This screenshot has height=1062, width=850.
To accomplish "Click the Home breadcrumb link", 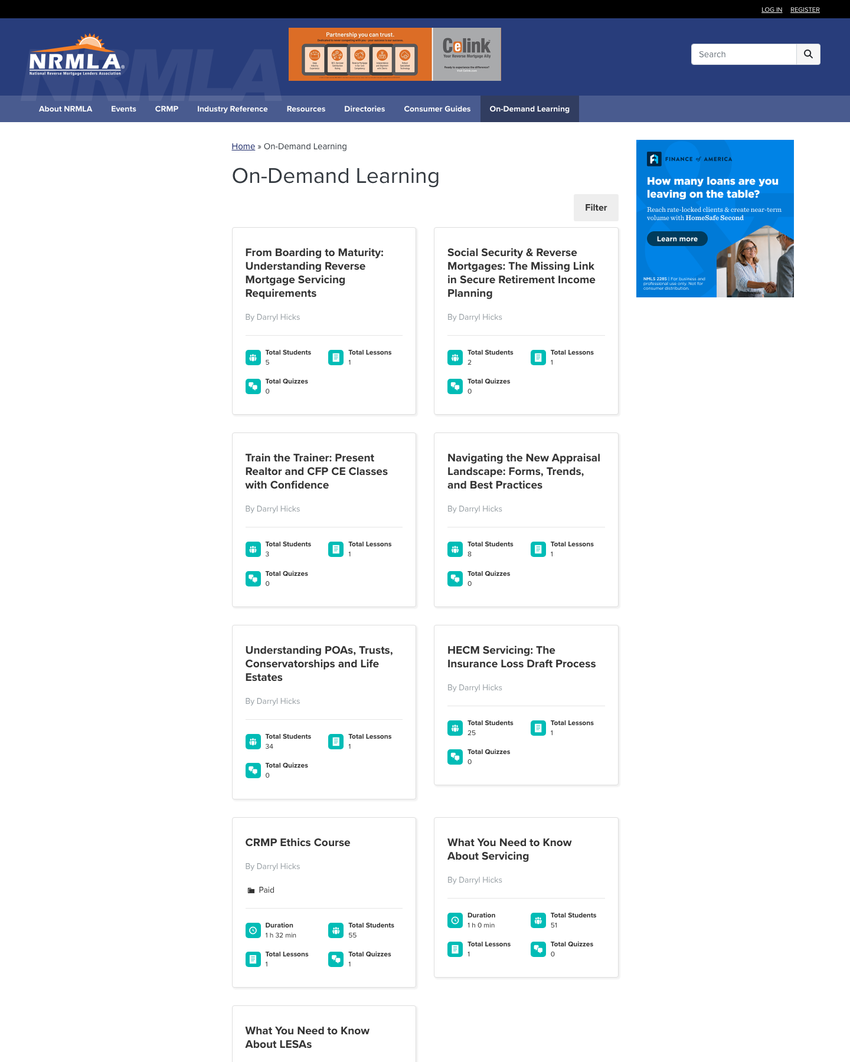I will point(243,146).
